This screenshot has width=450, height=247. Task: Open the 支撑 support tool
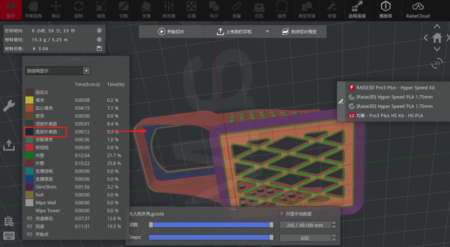(146, 10)
